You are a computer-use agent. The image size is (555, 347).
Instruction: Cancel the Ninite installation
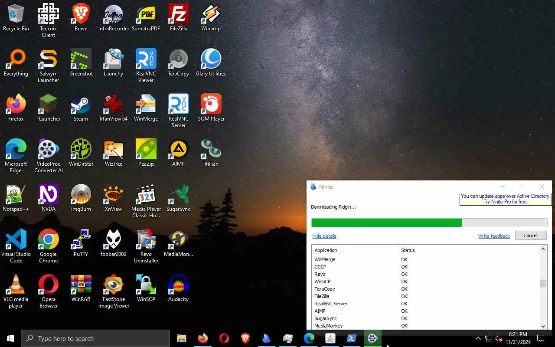531,236
